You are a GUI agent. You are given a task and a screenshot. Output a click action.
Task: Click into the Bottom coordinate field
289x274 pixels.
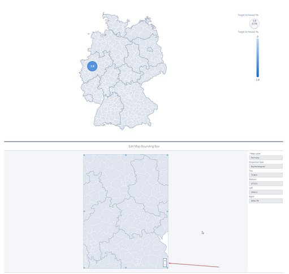tap(266, 183)
